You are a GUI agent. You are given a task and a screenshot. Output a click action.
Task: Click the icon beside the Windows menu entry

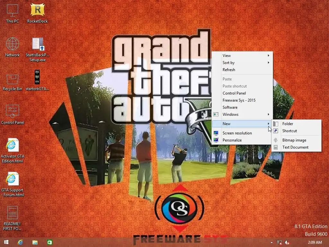coord(216,114)
